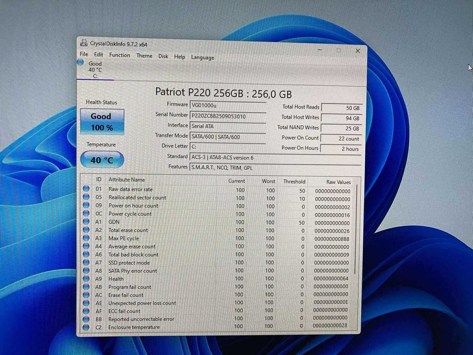The width and height of the screenshot is (473, 355).
Task: Click the Standard field ACS-3 | ATA8-ACS
Action: point(275,158)
